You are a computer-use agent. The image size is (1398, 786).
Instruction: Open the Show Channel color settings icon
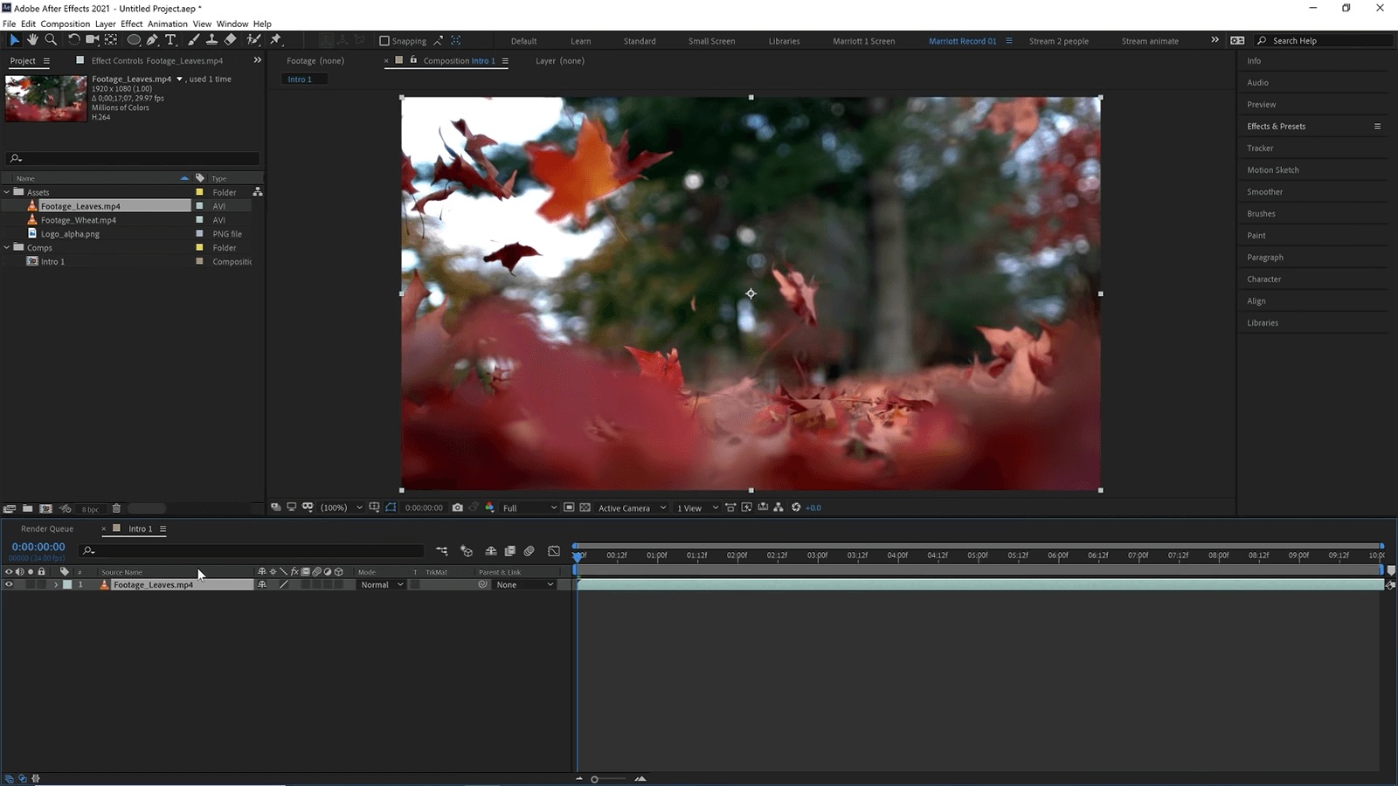tap(489, 507)
